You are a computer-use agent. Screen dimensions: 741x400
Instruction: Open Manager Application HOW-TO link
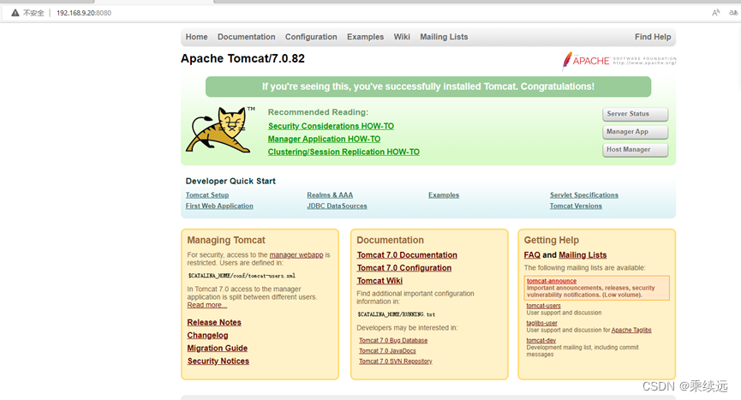coord(324,139)
